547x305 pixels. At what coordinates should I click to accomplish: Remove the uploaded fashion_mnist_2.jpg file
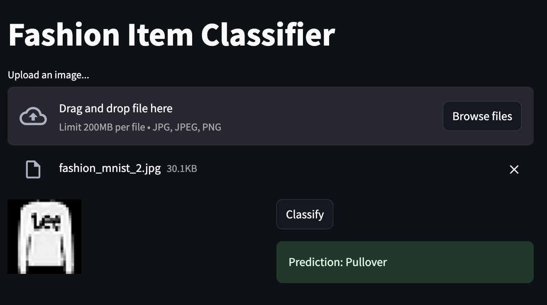[514, 169]
